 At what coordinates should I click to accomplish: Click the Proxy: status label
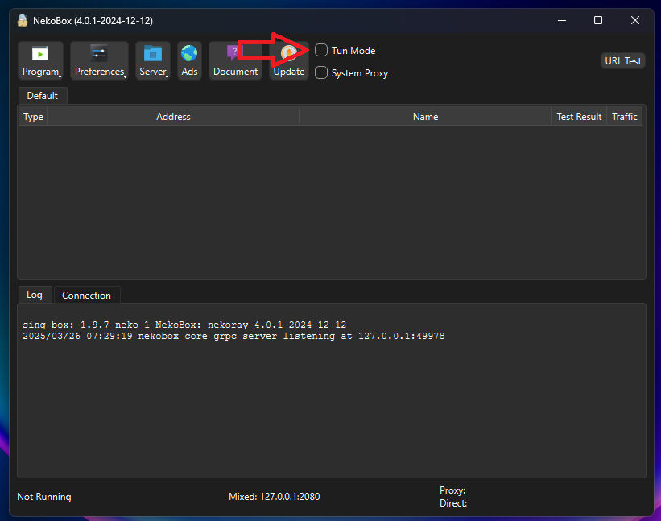(452, 490)
